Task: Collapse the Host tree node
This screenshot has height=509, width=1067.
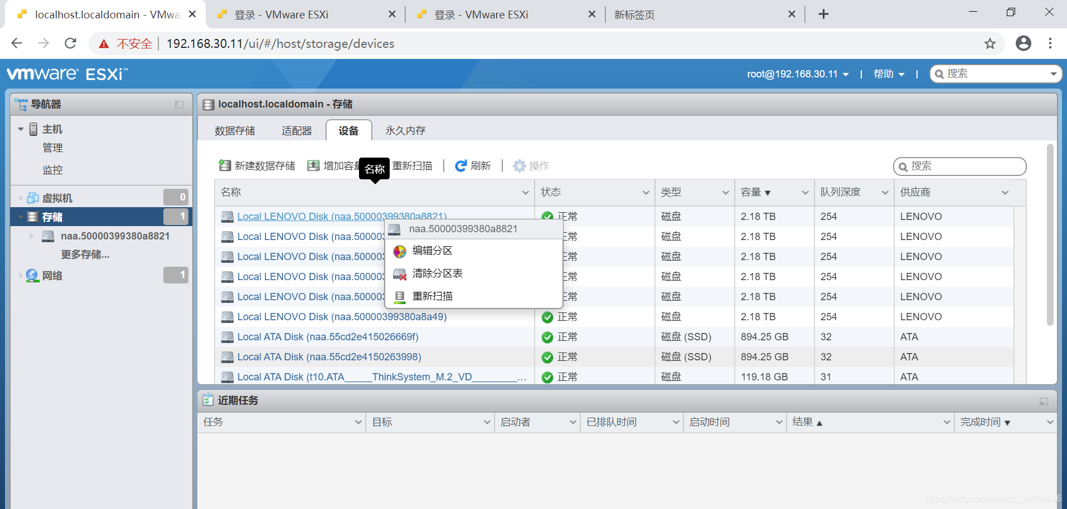Action: (x=21, y=129)
